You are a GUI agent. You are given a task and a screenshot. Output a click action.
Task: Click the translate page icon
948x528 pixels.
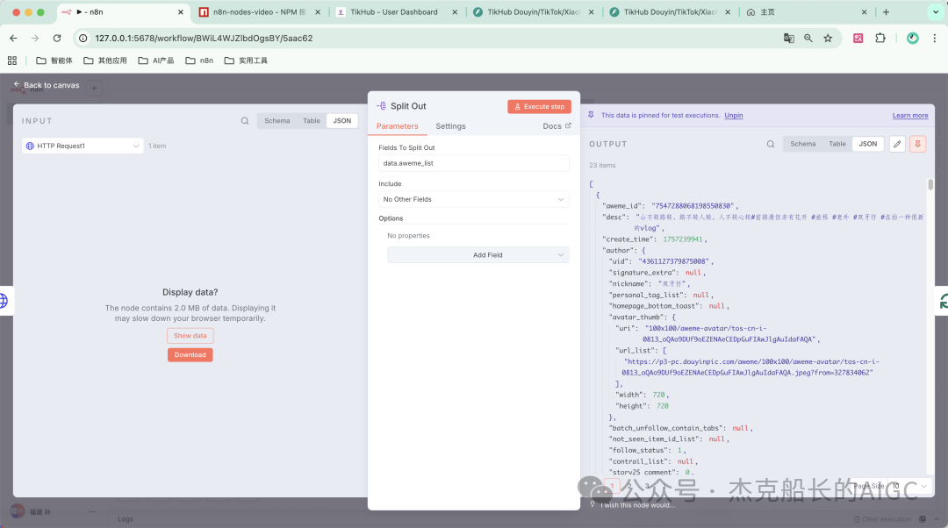click(x=789, y=38)
